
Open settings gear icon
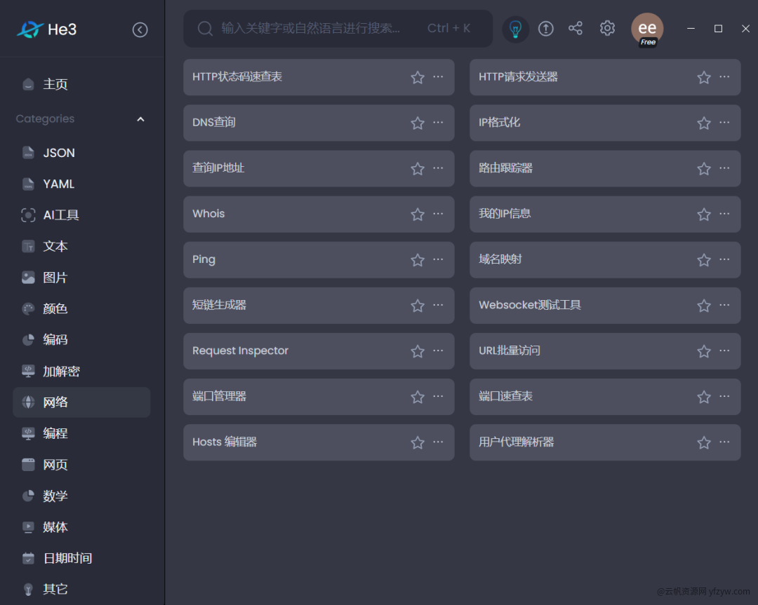click(607, 29)
